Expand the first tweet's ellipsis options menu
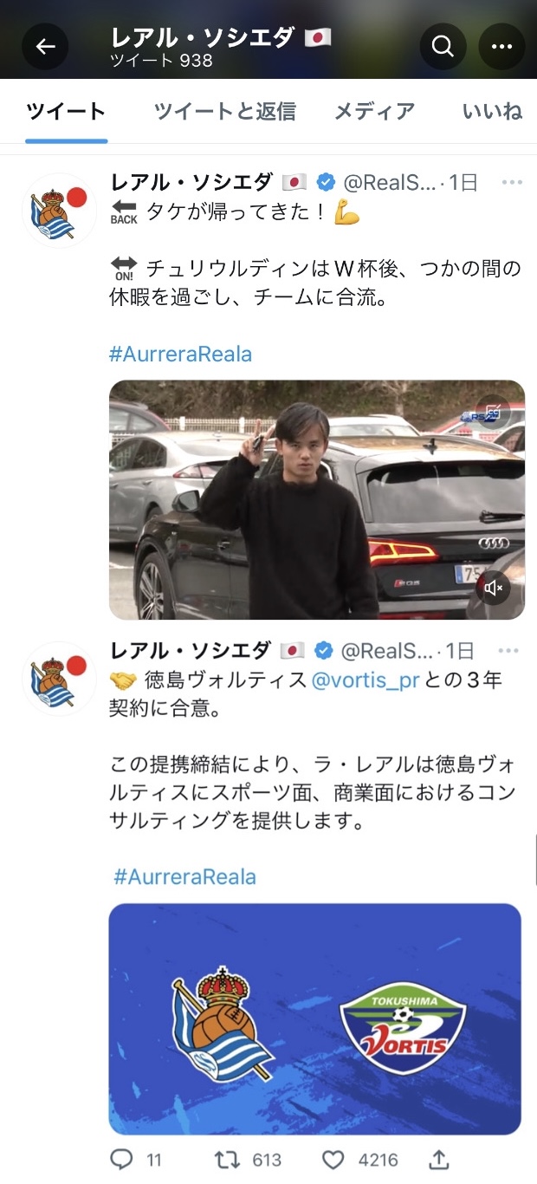Screen dimensions: 537x1184 513,183
